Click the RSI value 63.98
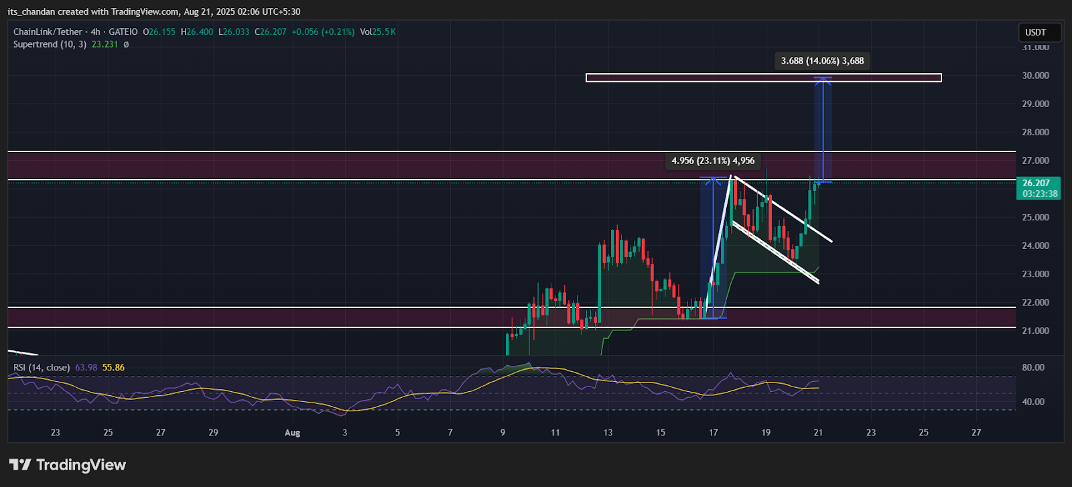The image size is (1072, 487). pyautogui.click(x=86, y=367)
